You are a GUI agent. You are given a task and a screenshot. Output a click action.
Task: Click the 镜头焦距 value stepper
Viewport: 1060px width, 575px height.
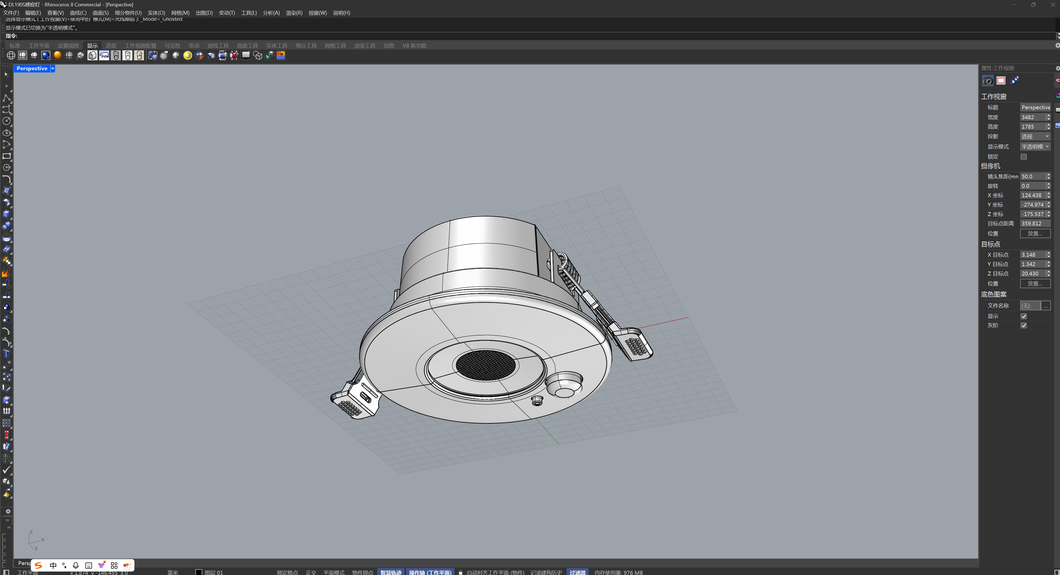coord(1048,176)
